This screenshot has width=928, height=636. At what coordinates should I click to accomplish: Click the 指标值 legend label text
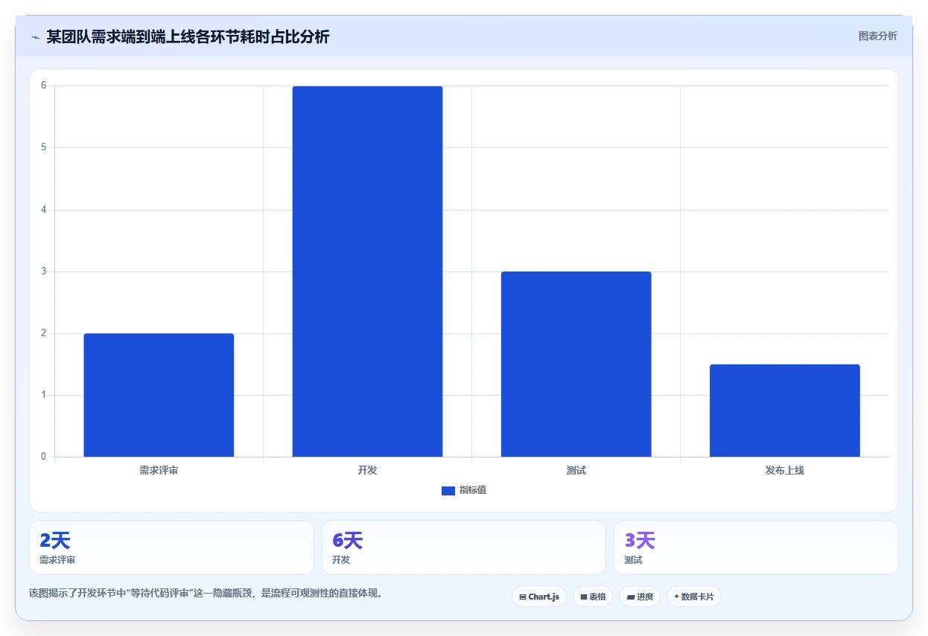pyautogui.click(x=473, y=490)
